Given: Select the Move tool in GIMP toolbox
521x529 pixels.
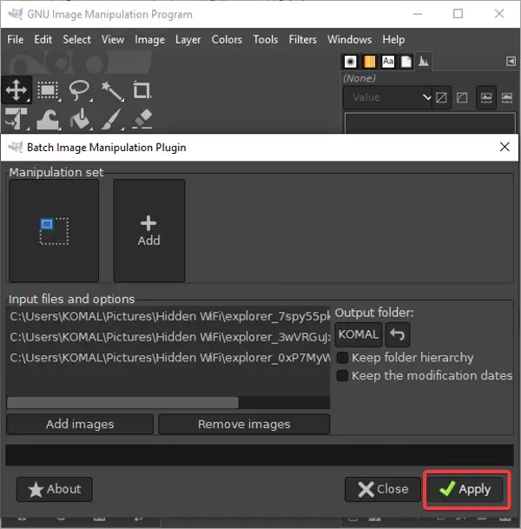Looking at the screenshot, I should (x=16, y=90).
